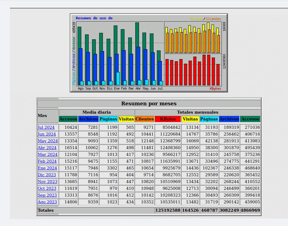Open the Jun 2024 statistics link
288x226 pixels.
(x=47, y=134)
